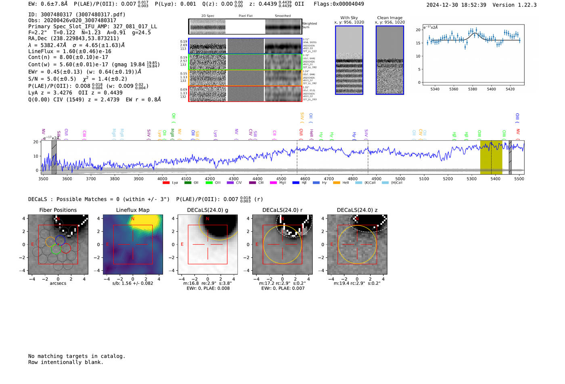Viewport: 565px width, 384px height.
Task: Click the "No matching targets in catalog." message
Action: coord(77,356)
